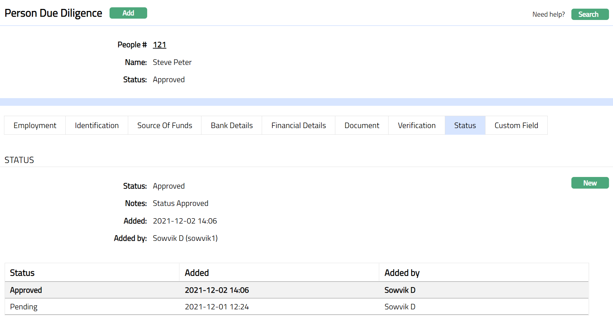
Task: Open the Identification tab
Action: pos(97,125)
